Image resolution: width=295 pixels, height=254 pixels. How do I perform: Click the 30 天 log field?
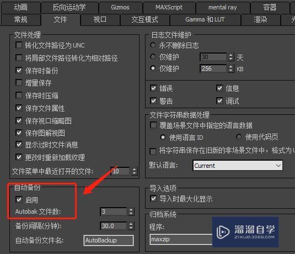click(213, 57)
